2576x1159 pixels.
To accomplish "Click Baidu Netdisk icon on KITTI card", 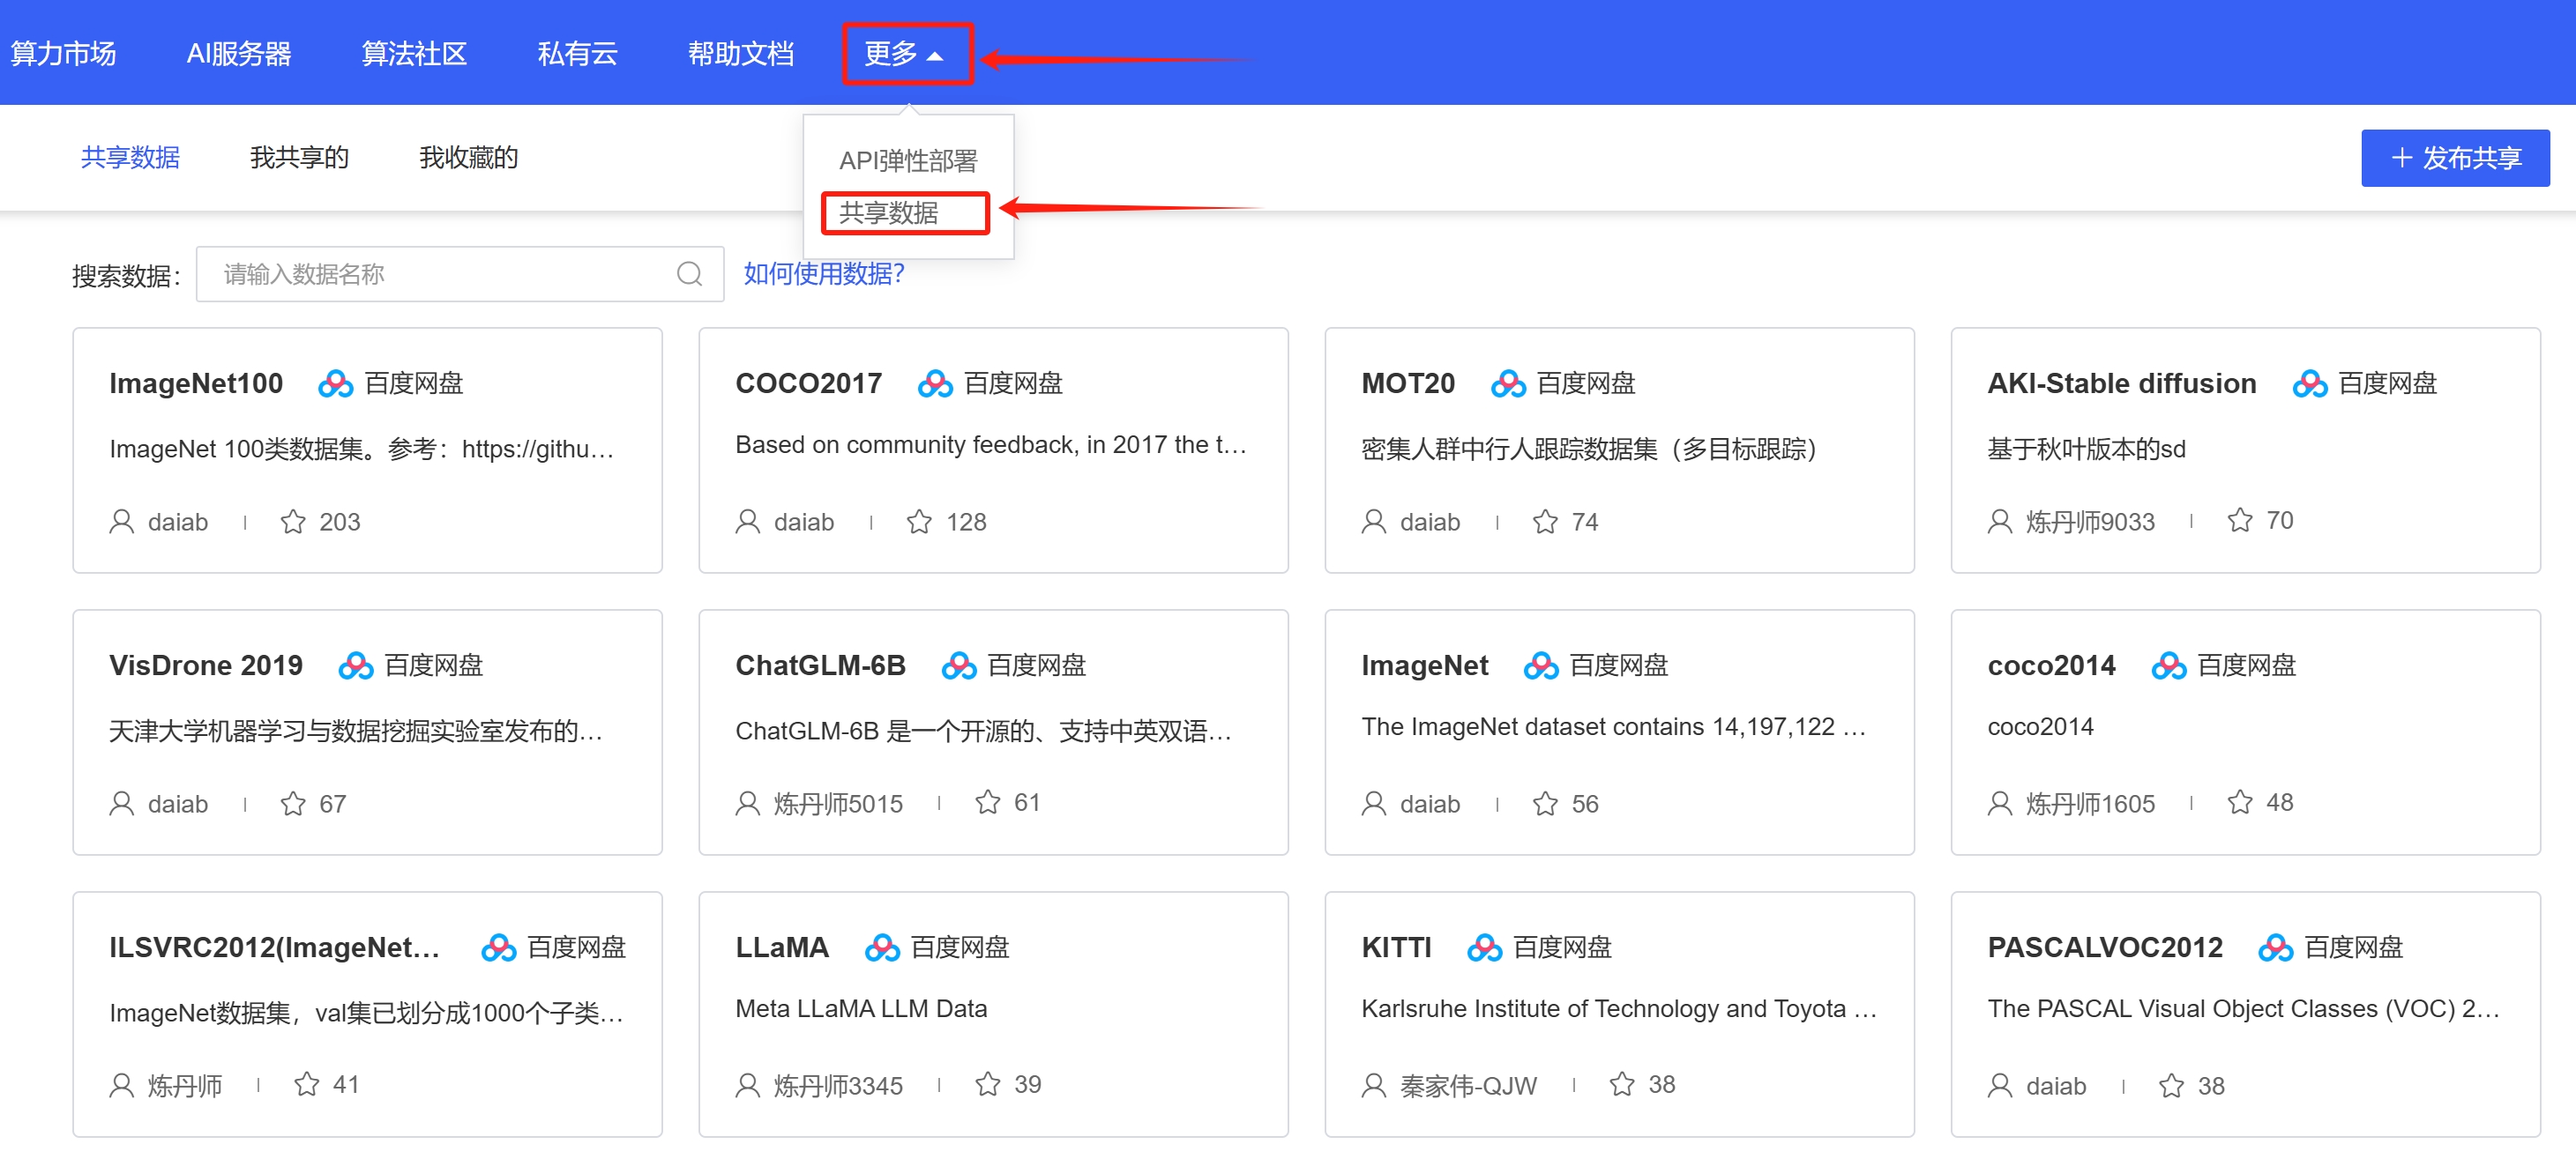I will tap(1485, 947).
